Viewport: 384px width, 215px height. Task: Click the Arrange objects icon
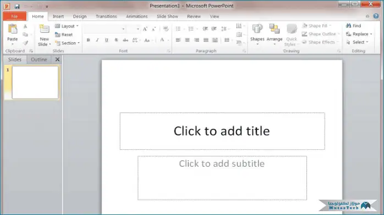[x=275, y=29]
